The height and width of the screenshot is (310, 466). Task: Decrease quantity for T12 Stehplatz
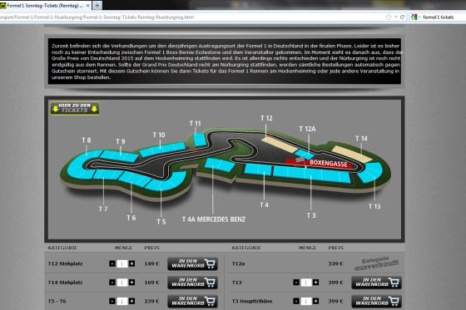click(x=112, y=263)
